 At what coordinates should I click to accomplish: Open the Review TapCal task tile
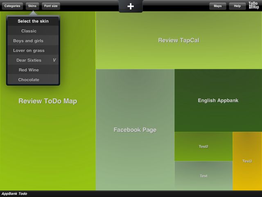click(x=179, y=40)
